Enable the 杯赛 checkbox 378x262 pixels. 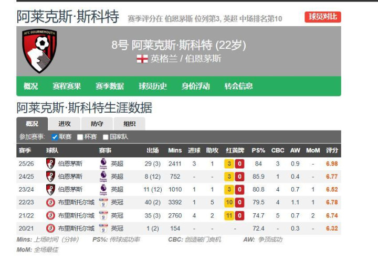(80, 137)
